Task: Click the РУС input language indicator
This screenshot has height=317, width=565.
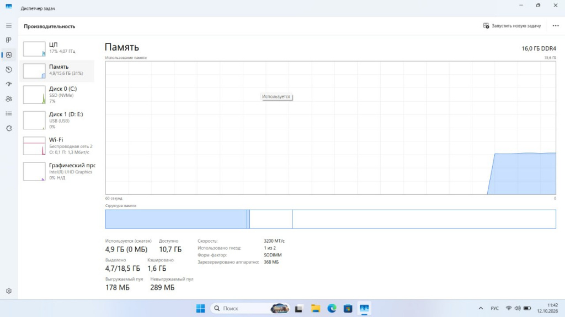Action: click(495, 308)
